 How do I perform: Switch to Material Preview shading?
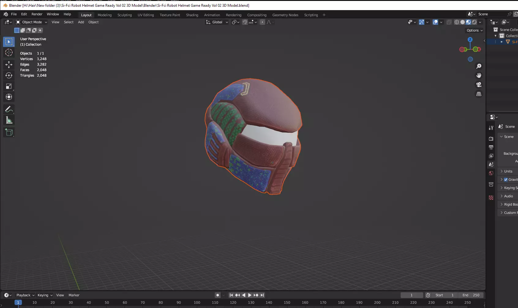[x=468, y=22]
